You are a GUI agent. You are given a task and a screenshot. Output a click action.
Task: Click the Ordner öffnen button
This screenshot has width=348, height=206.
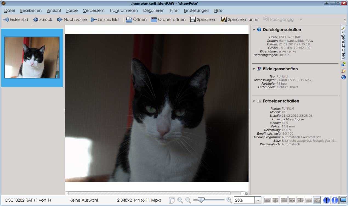(x=168, y=20)
